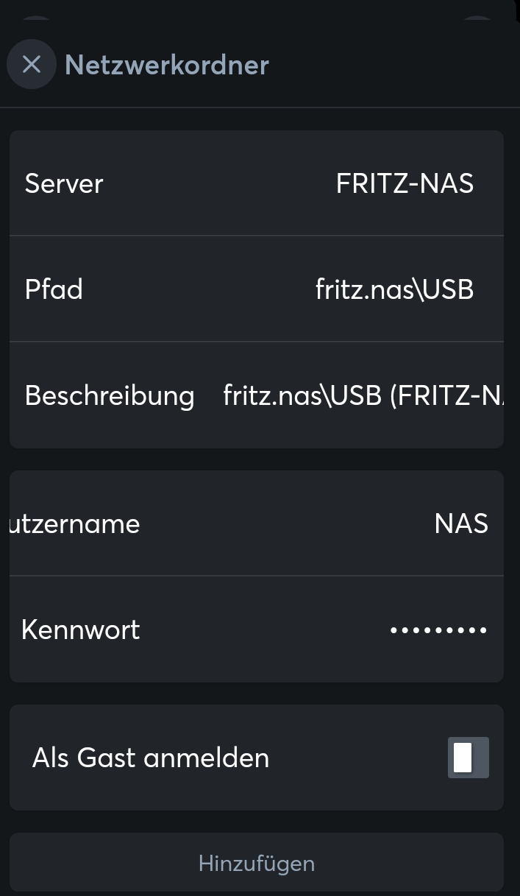Click empty space in the username row
Viewport: 520px width, 896px height.
287,523
